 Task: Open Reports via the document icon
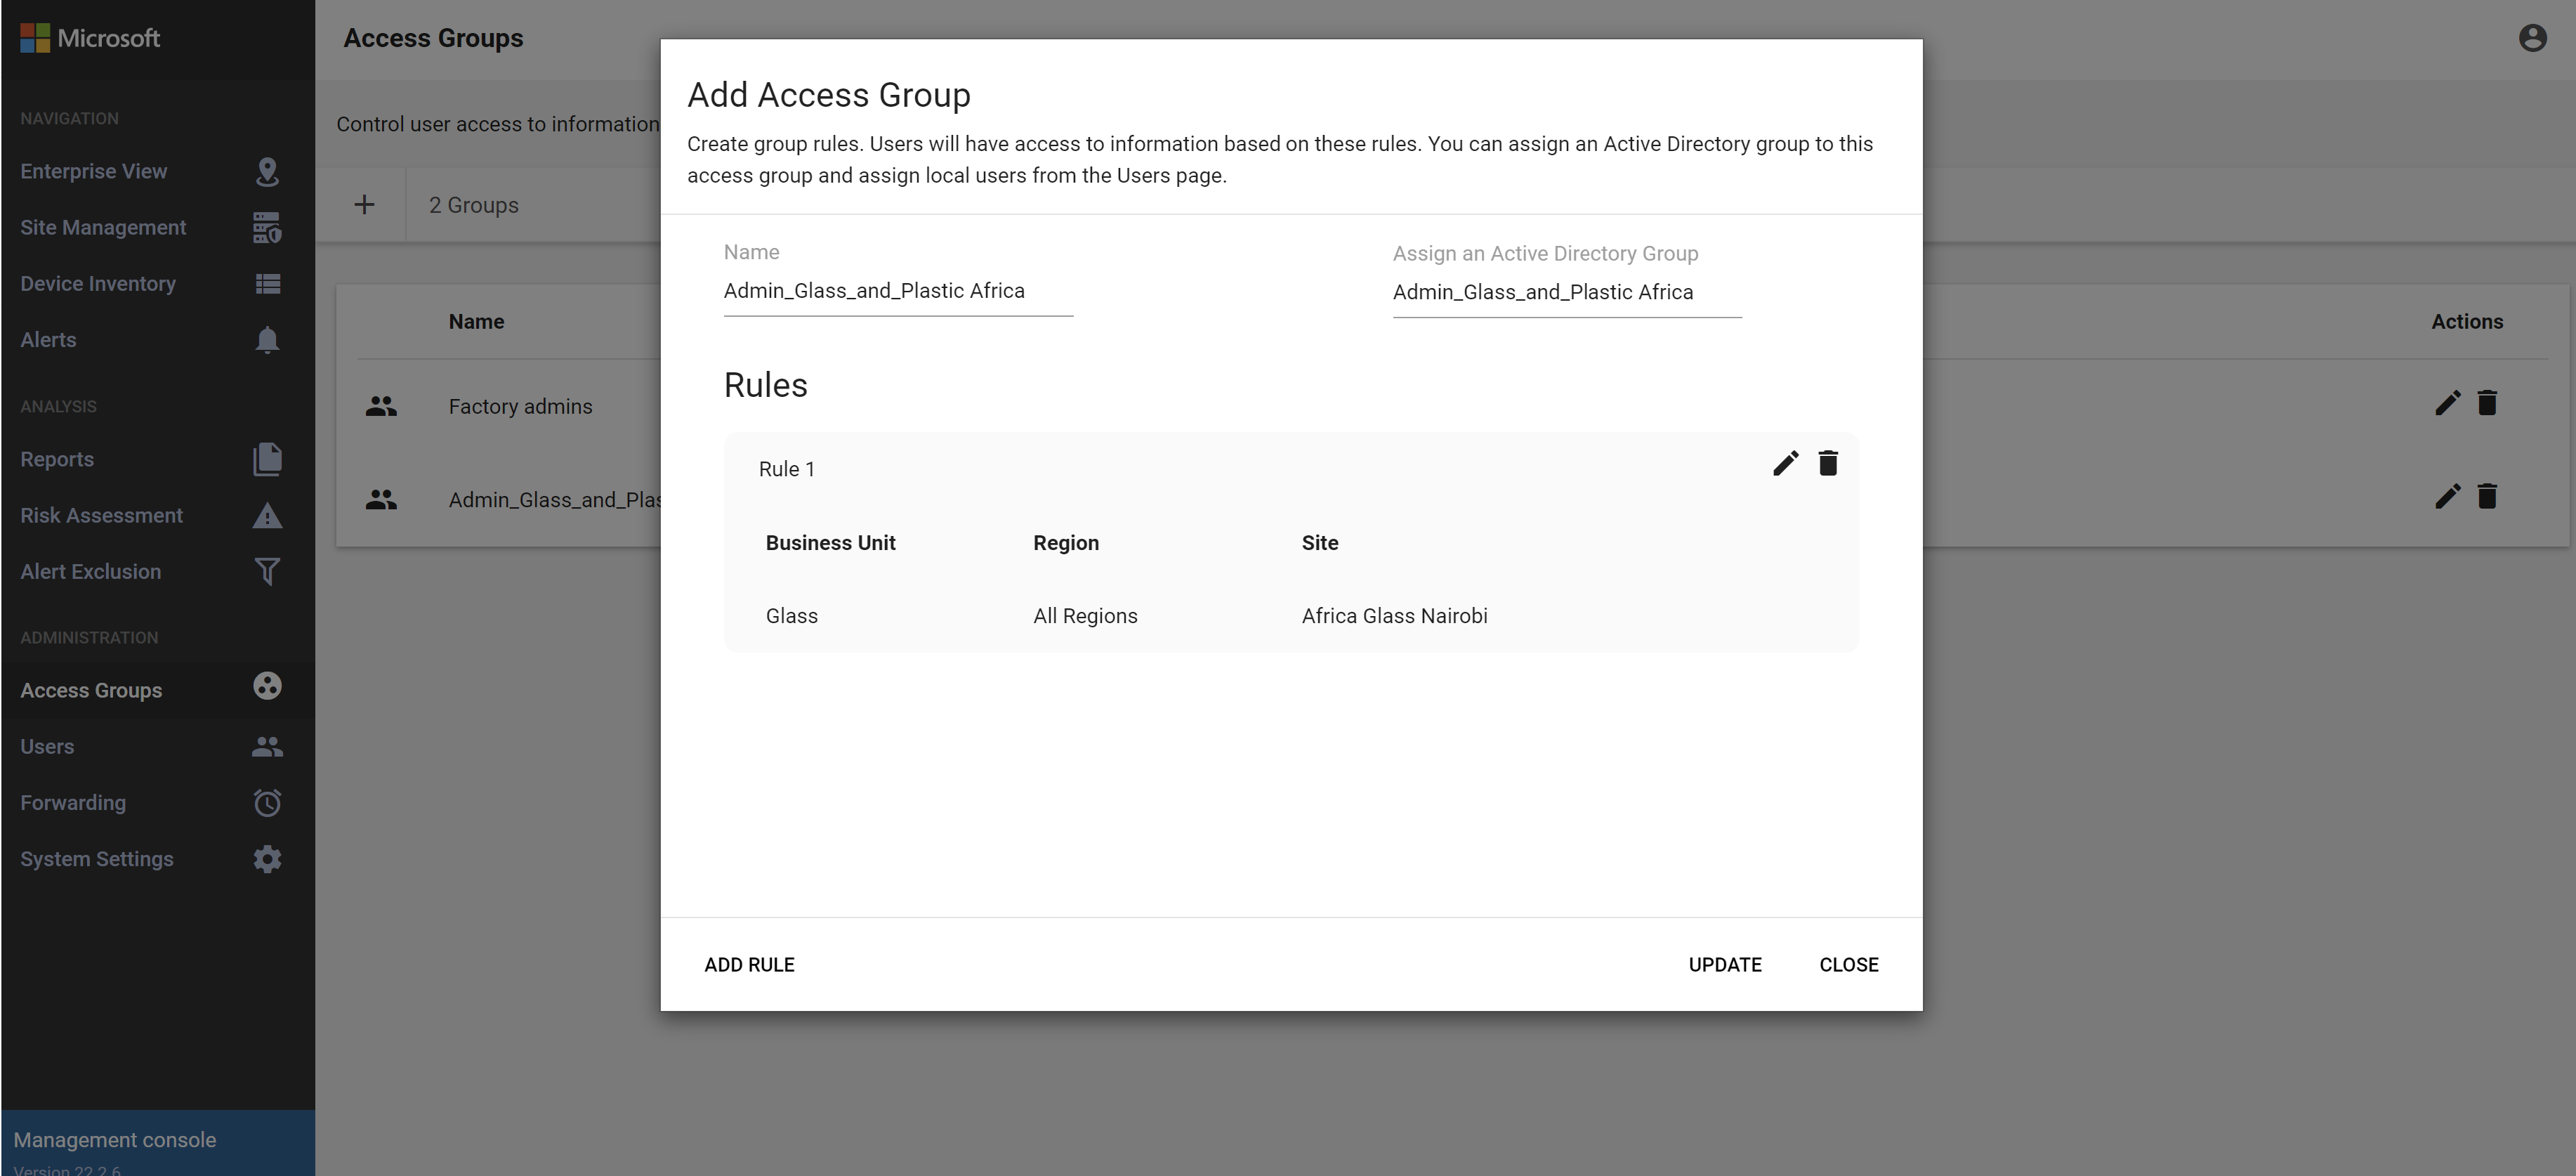[x=267, y=459]
